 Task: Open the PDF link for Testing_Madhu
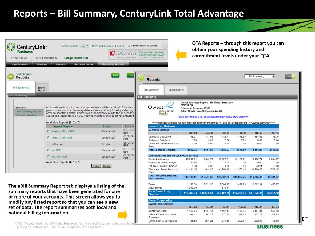pos(69,138)
